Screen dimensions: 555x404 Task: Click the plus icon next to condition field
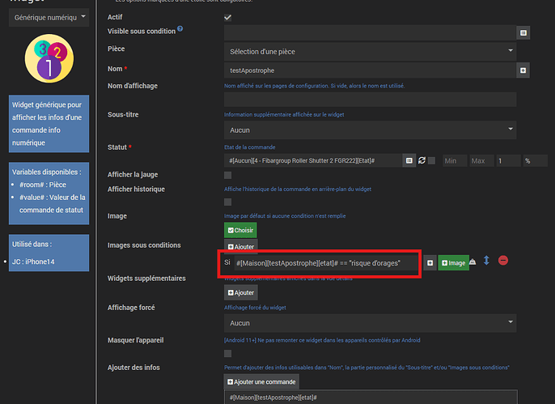(x=430, y=263)
